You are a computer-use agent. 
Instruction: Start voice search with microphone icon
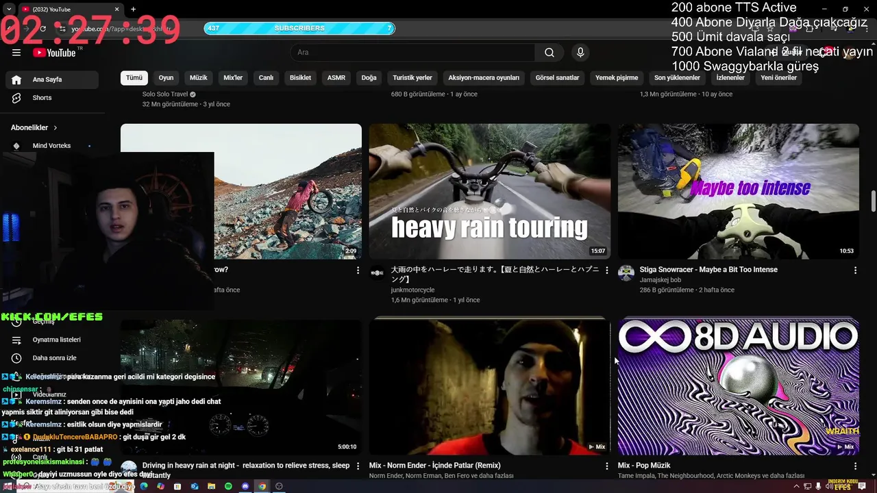coord(580,53)
